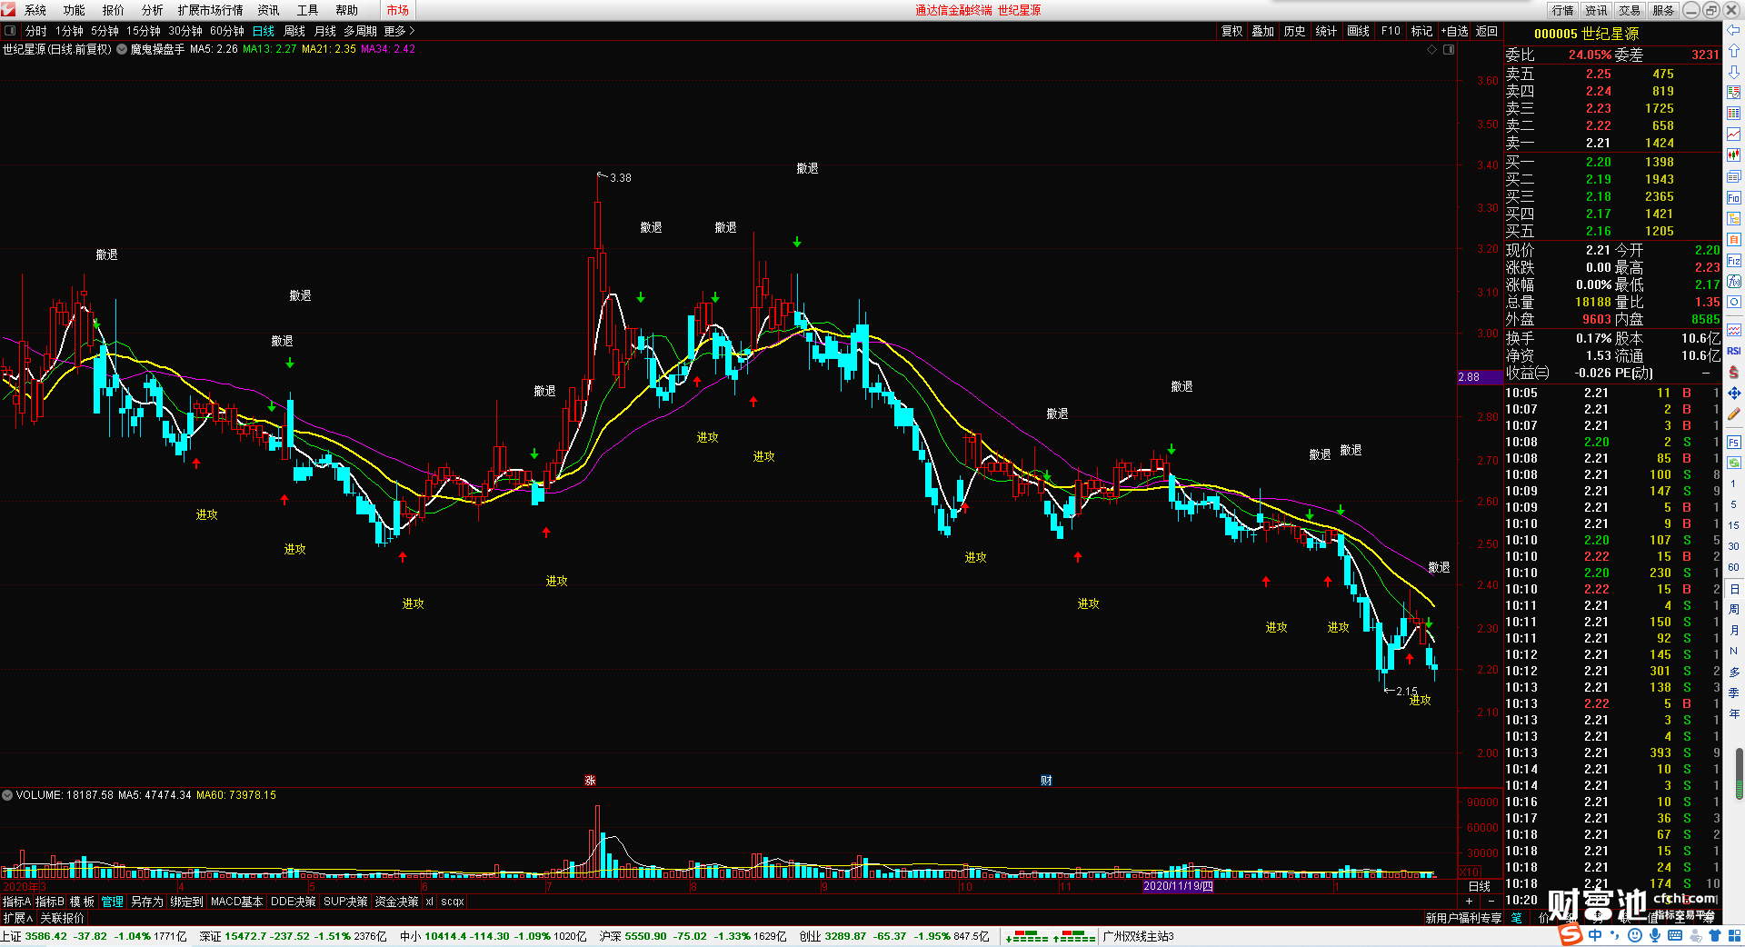Select 周 weekly period in right sidebar

(x=1734, y=609)
